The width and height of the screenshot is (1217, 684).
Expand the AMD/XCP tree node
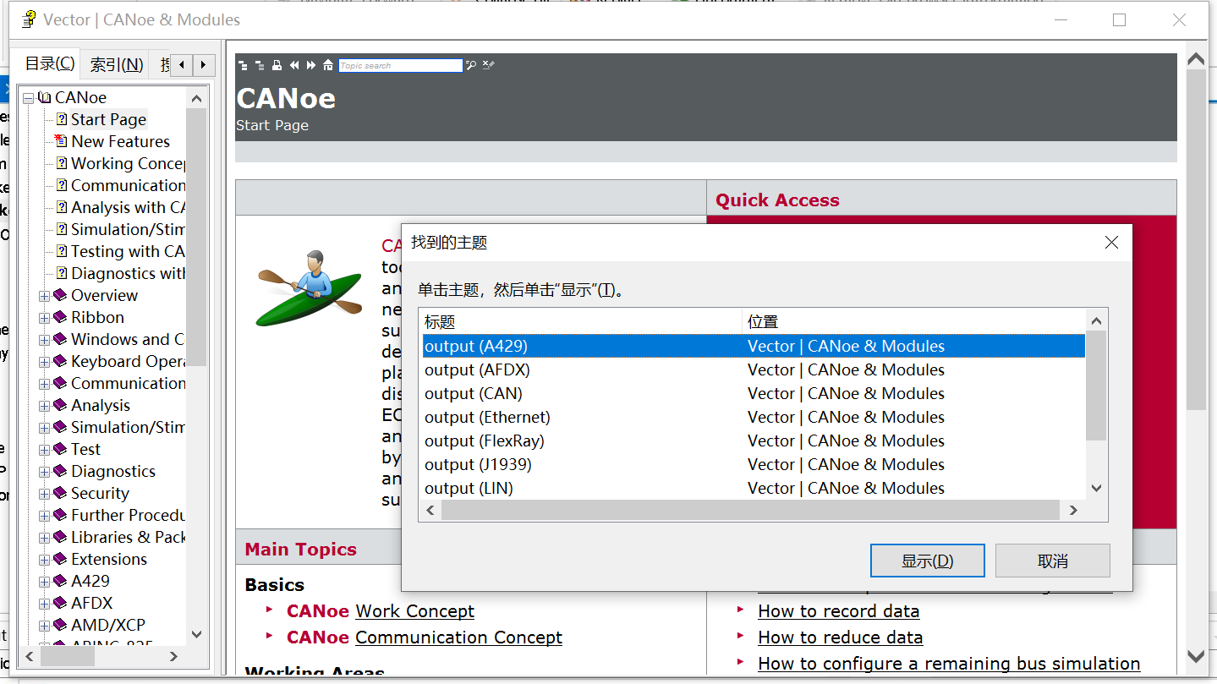point(44,626)
